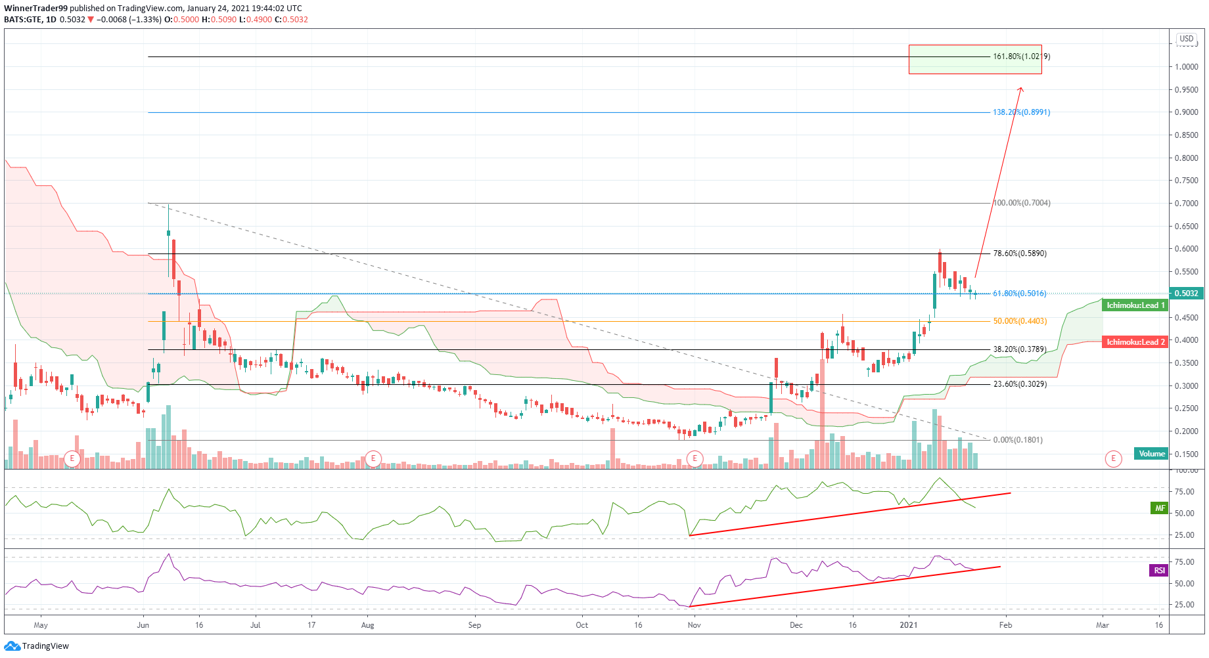Click the Mar label on time axis

(x=1102, y=625)
